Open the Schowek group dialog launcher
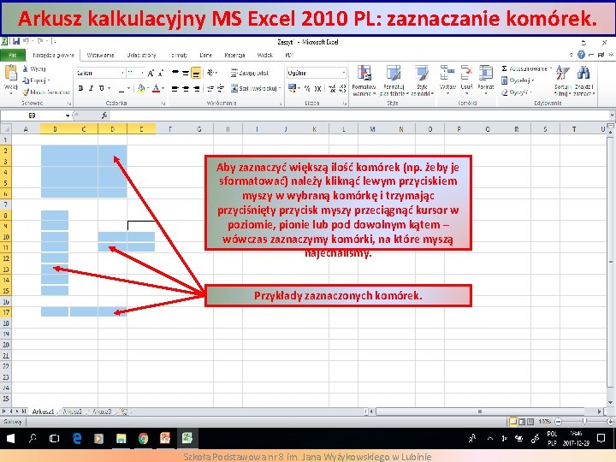This screenshot has height=462, width=616. 68,104
